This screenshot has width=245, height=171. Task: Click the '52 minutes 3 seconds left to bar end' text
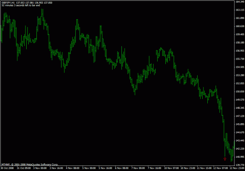21,5
